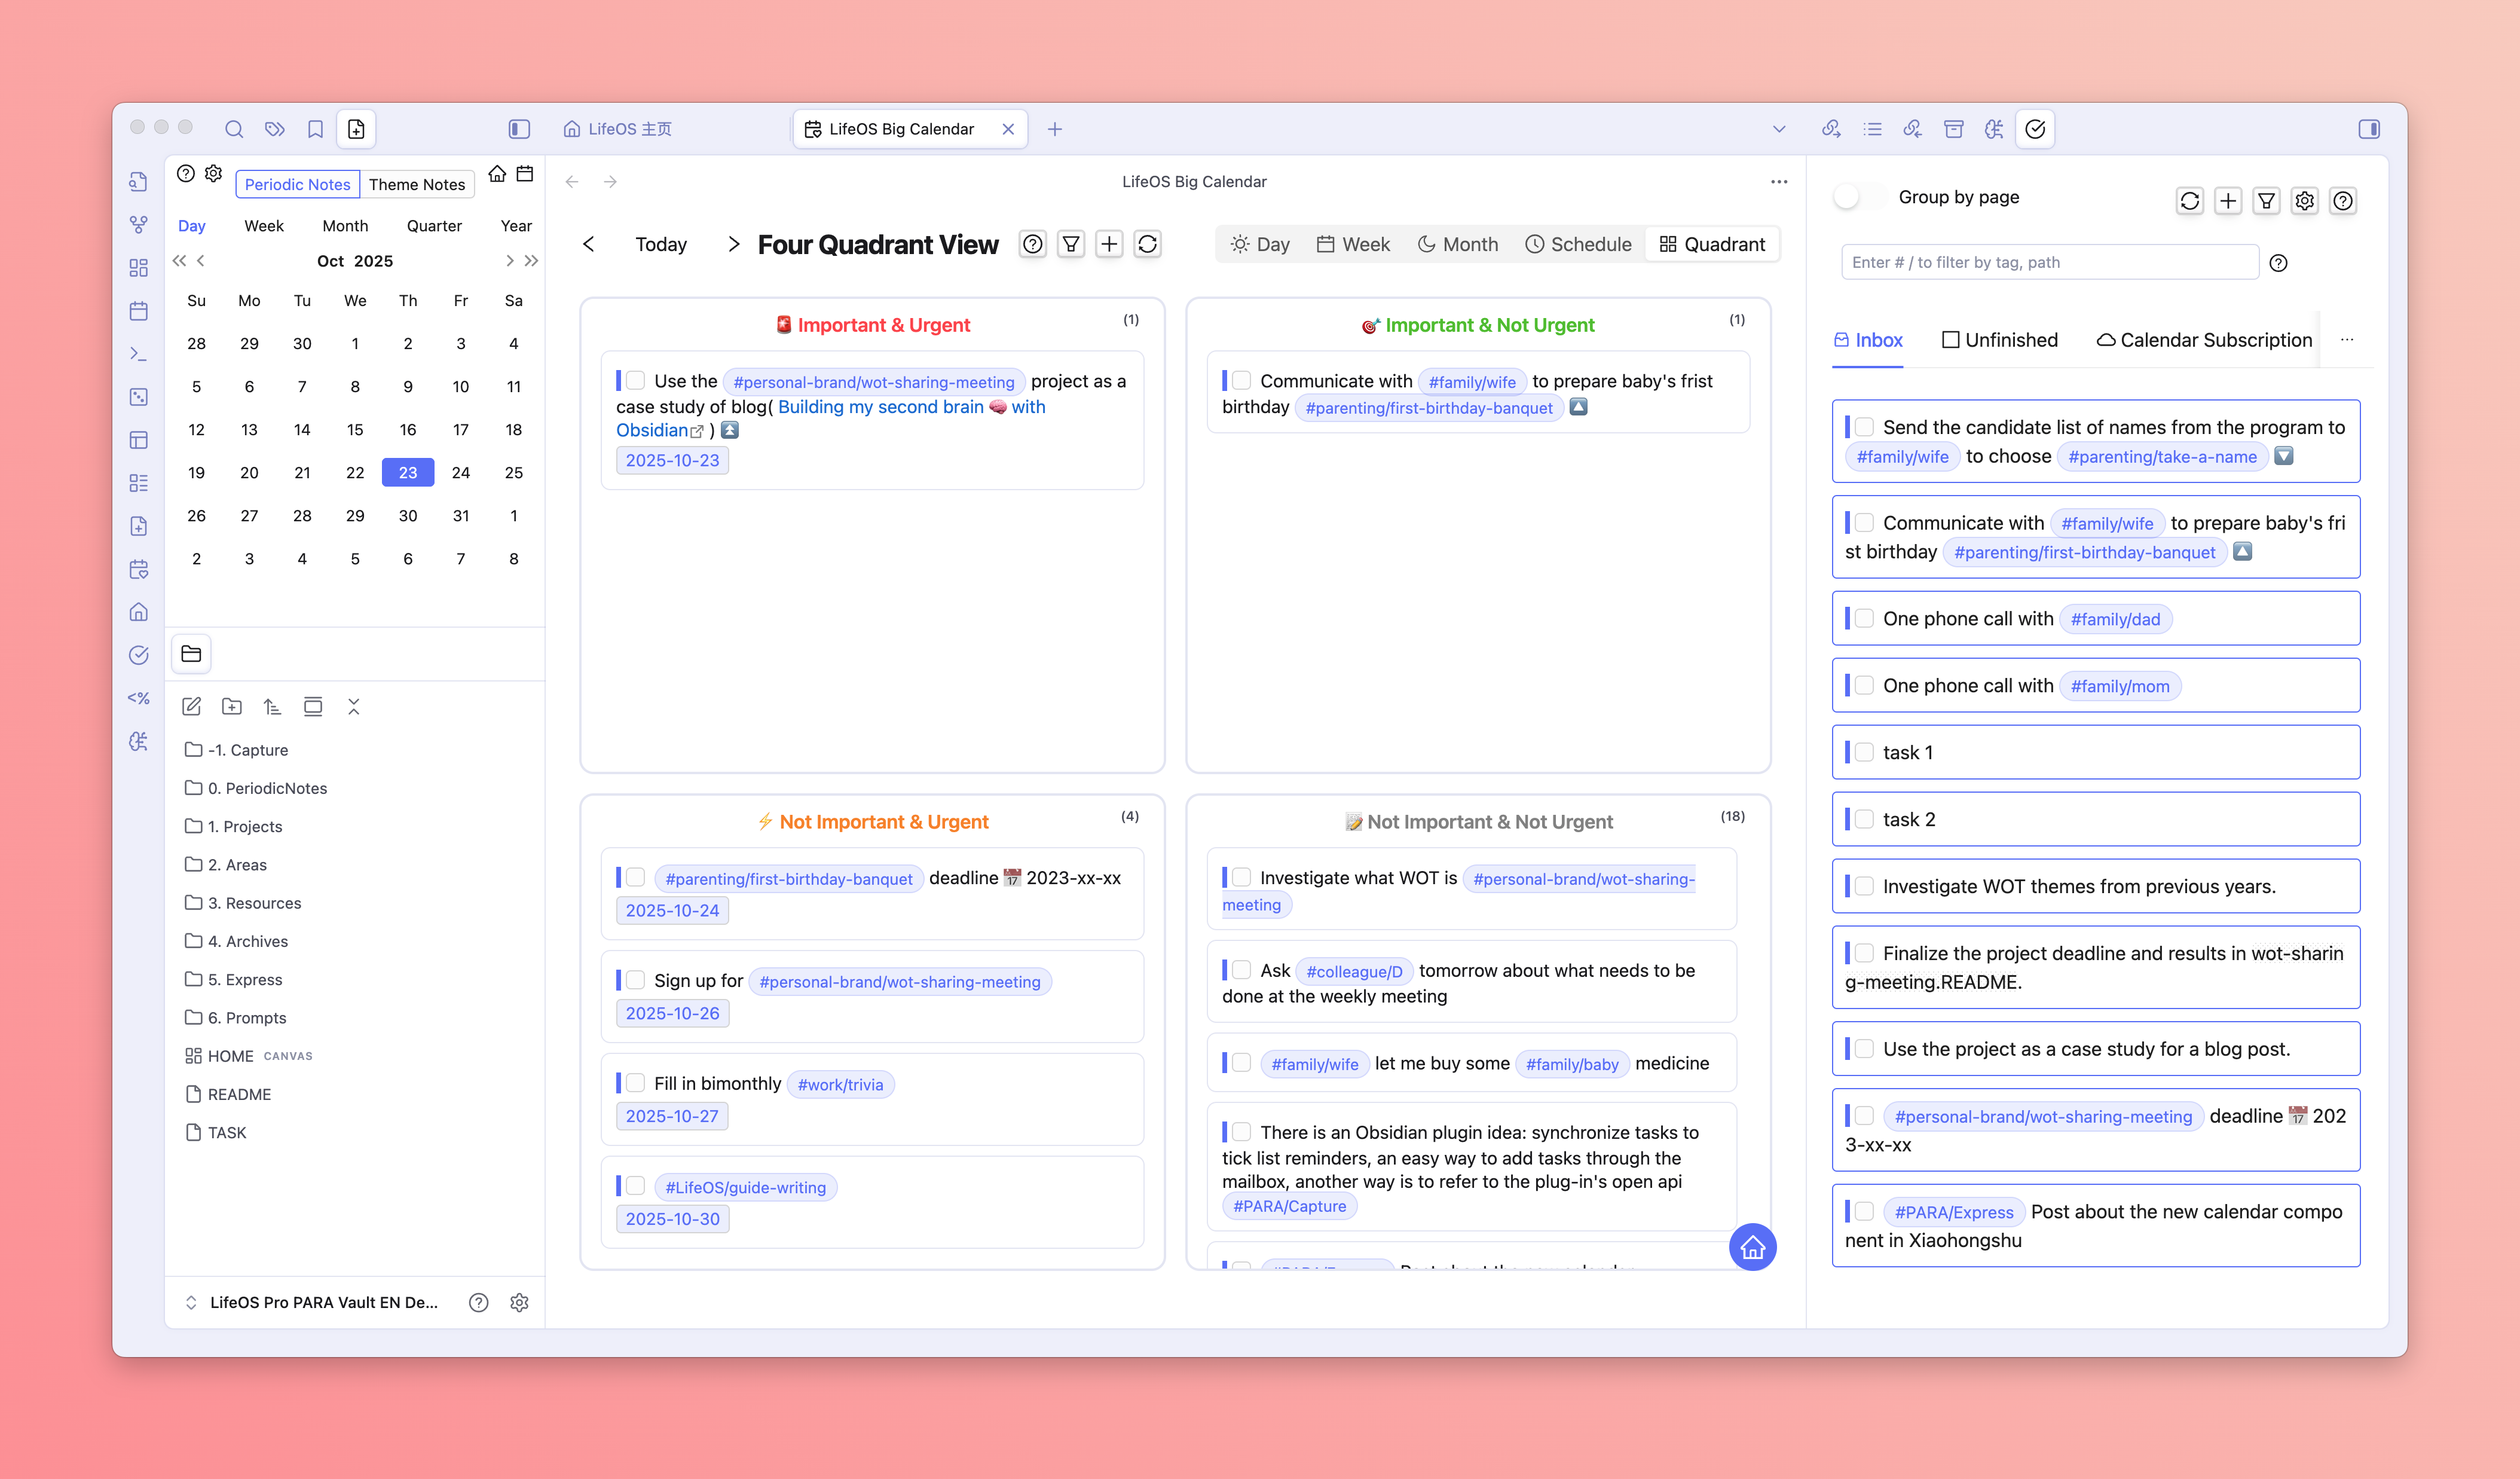
Task: Switch to the Schedule view tab
Action: click(1578, 244)
